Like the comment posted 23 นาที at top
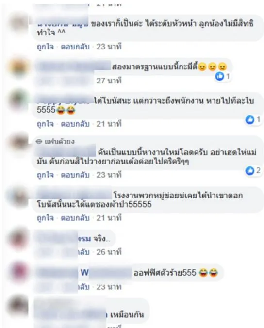The height and width of the screenshot is (328, 264). pos(45,47)
